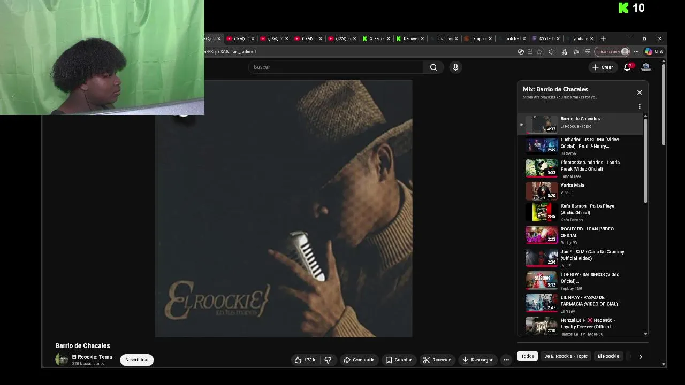Play Efectos Secundarios - Landa Freak from the mix
The image size is (685, 385).
point(580,169)
